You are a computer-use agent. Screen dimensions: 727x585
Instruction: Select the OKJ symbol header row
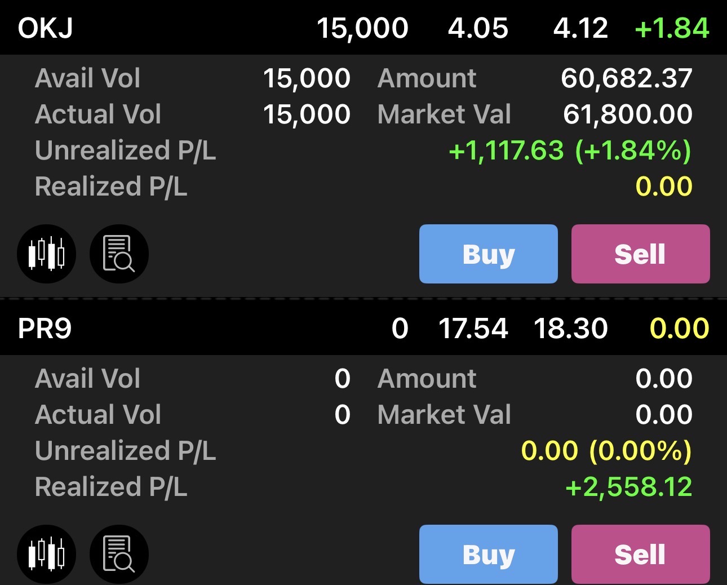pyautogui.click(x=45, y=28)
